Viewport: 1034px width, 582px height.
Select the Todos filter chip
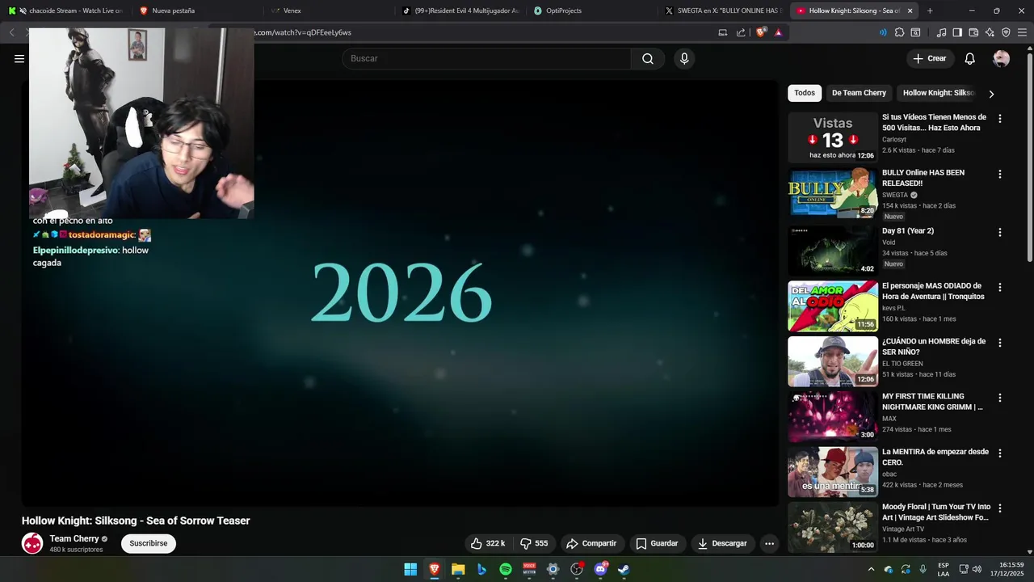805,93
